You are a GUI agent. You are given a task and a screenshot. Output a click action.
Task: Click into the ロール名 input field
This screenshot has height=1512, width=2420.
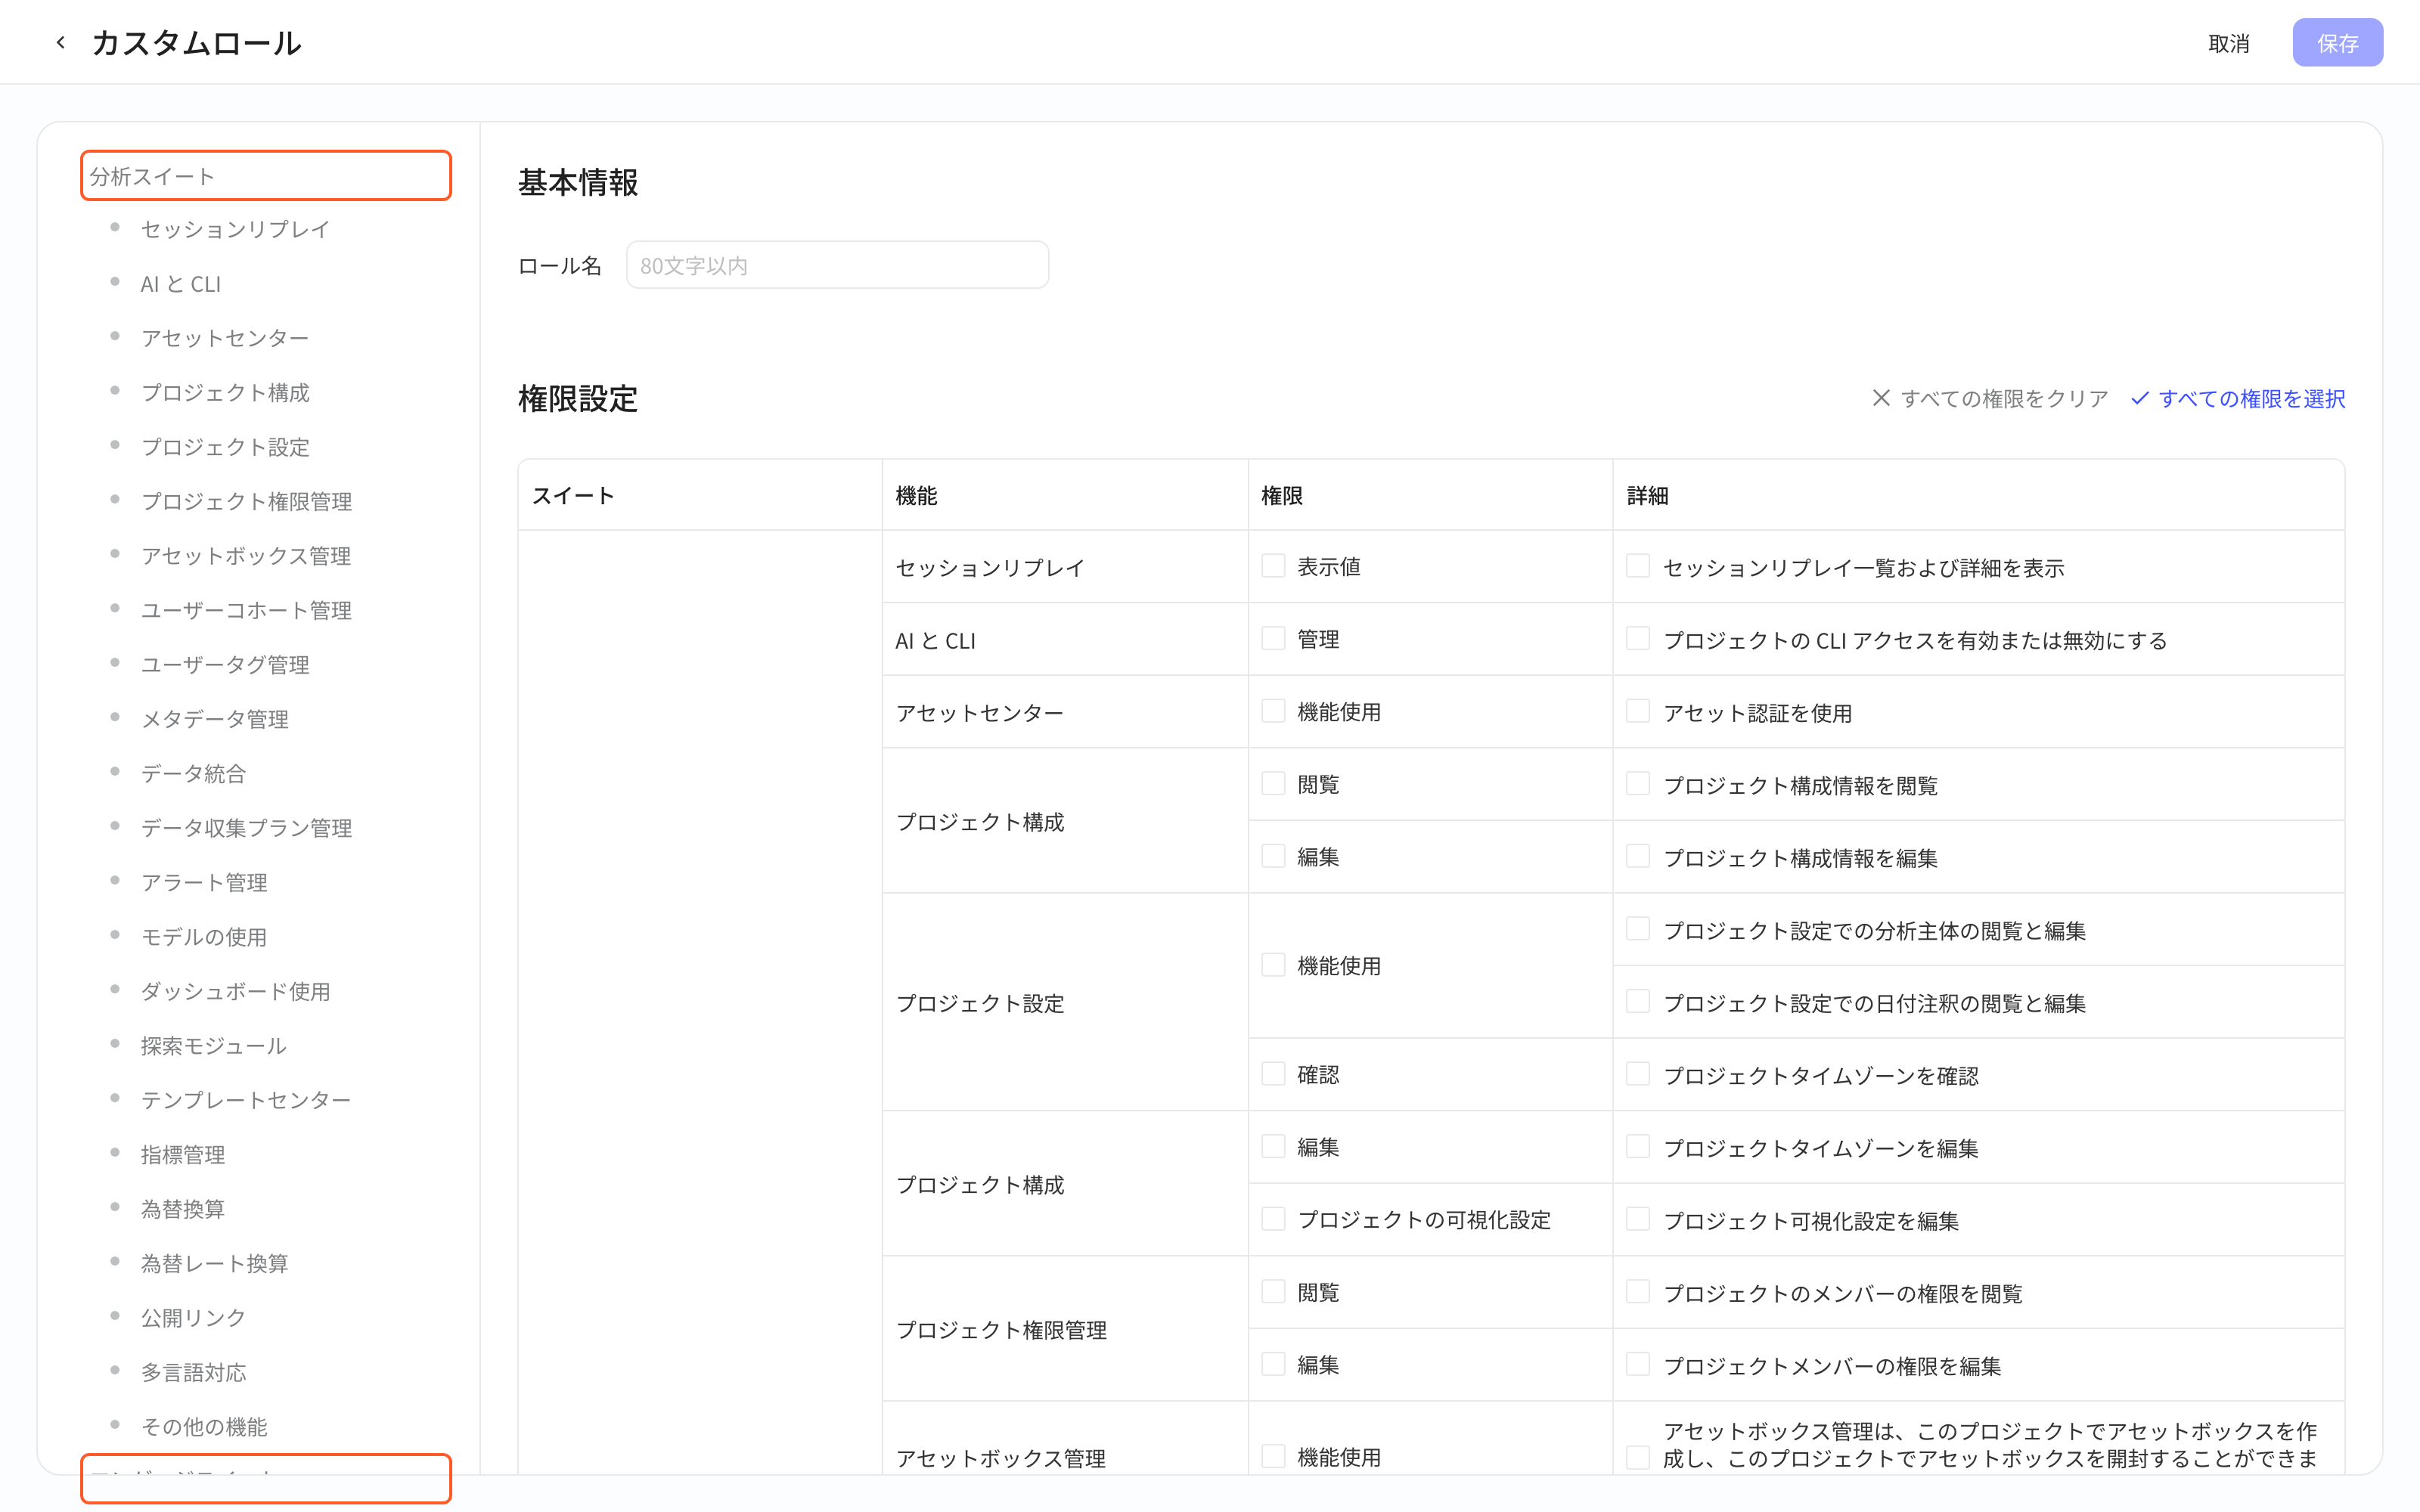click(837, 265)
